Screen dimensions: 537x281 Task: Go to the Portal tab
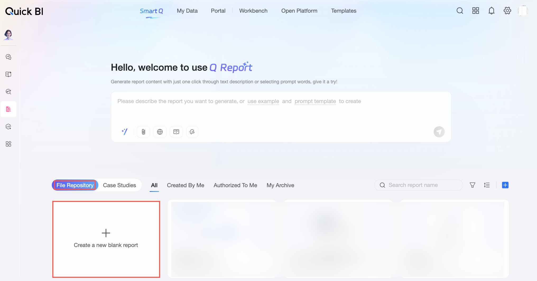tap(218, 11)
